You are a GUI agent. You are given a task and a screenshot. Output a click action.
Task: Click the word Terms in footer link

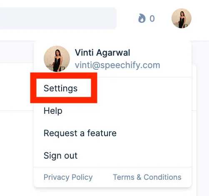pyautogui.click(x=124, y=177)
